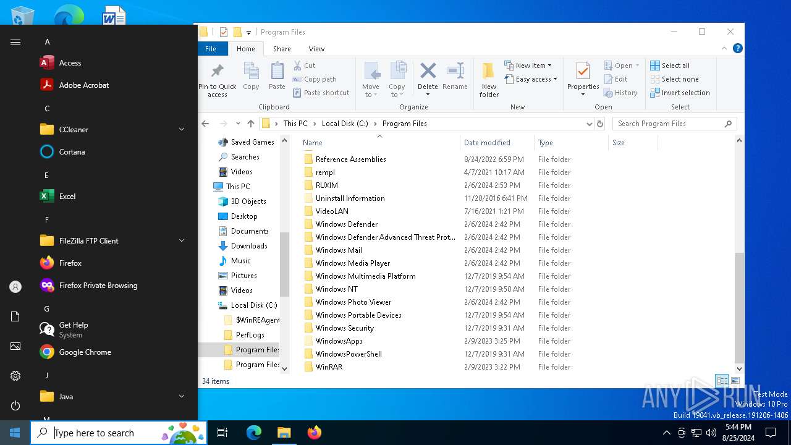The height and width of the screenshot is (445, 791).
Task: Click the Copy ribbon icon
Action: tap(251, 77)
